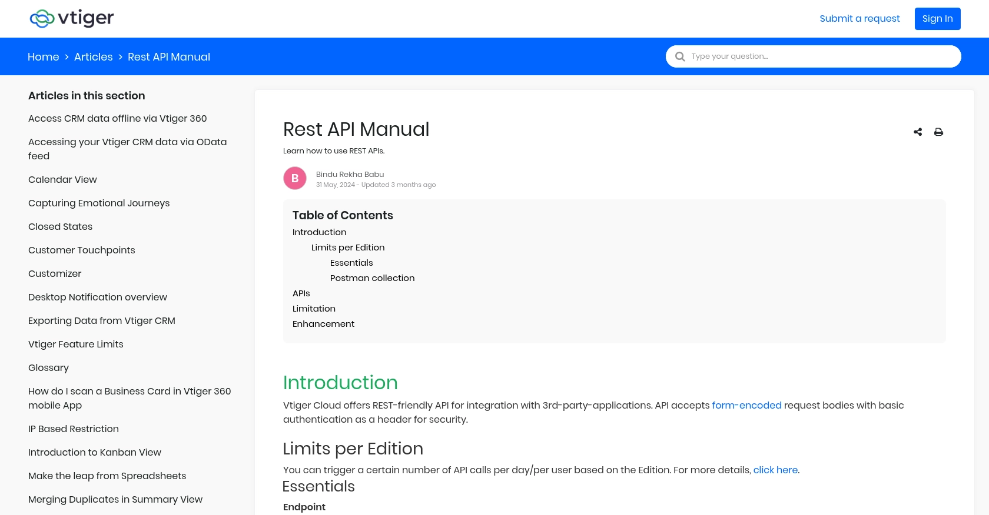Jump to Introduction in Table of Contents
Screen dimensions: 989x515
[320, 232]
